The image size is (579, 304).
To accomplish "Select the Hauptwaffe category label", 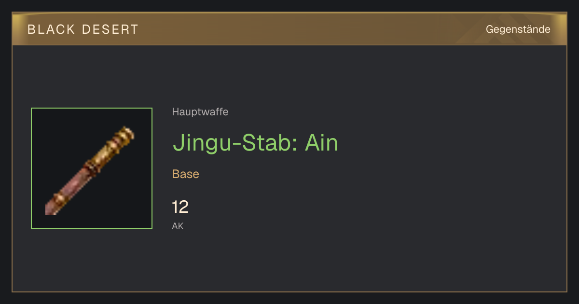I will (x=200, y=112).
